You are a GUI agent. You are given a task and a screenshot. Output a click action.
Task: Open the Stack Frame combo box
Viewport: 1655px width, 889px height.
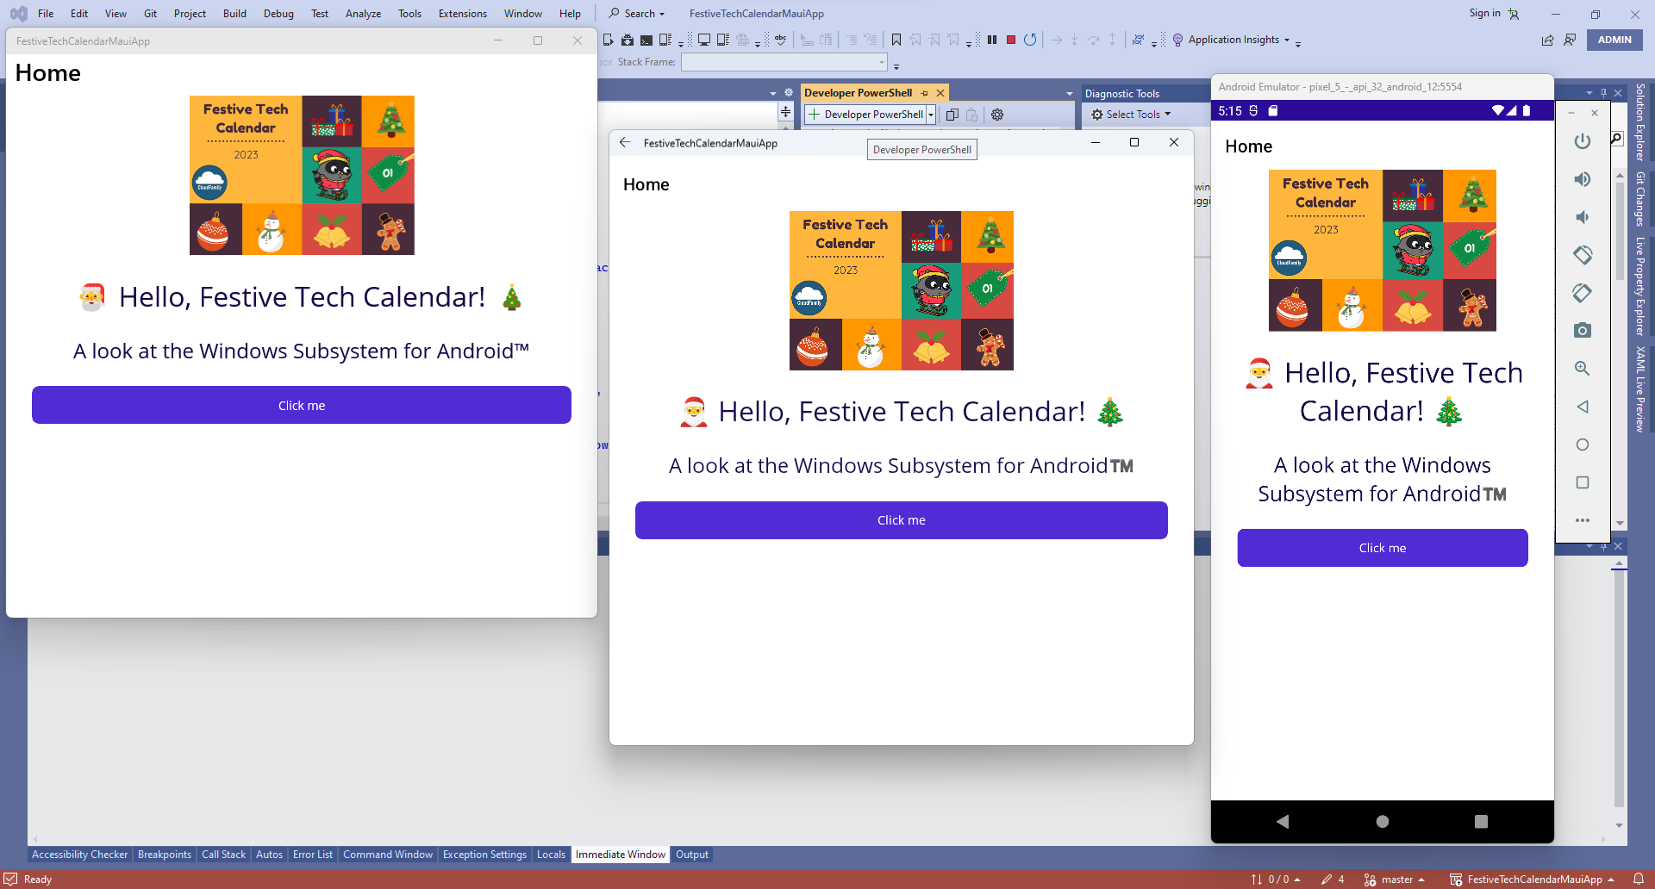click(784, 62)
